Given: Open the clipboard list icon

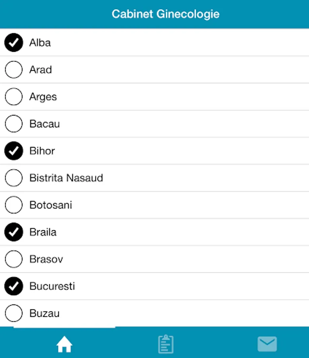Looking at the screenshot, I should coord(165,344).
